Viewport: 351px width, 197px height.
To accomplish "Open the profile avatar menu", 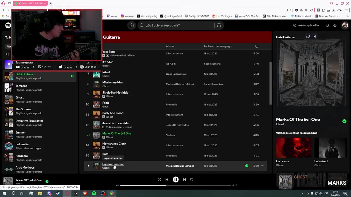I will point(345,25).
